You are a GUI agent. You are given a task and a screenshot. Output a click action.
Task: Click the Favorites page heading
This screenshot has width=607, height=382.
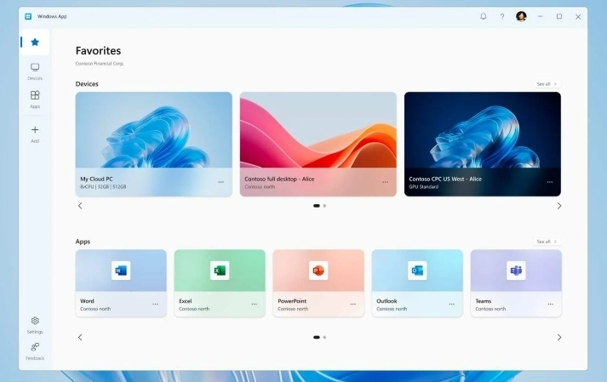[x=98, y=51]
